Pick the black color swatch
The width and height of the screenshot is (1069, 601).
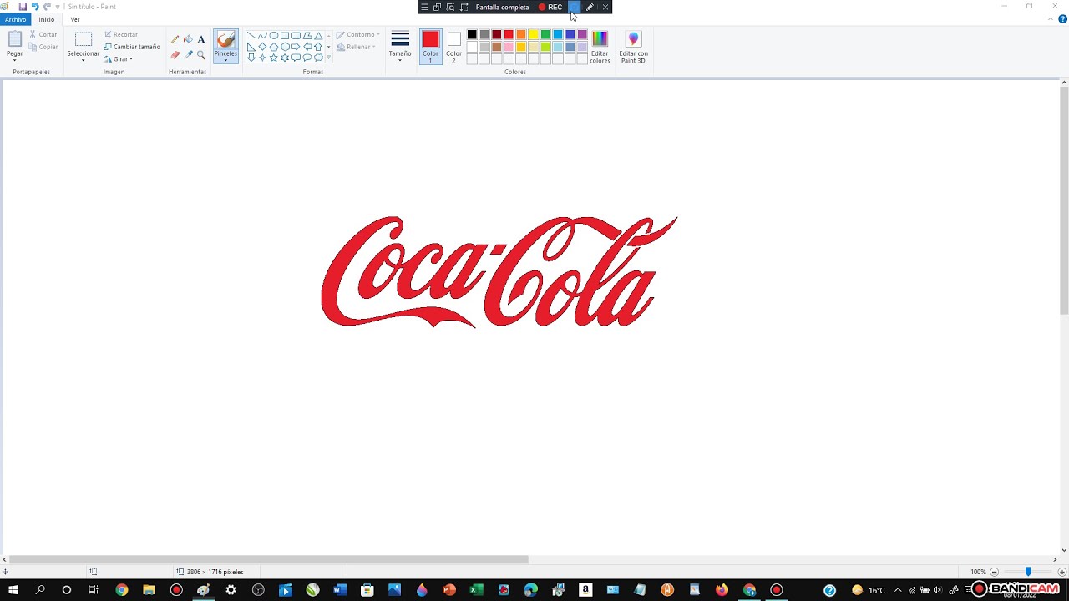click(x=472, y=34)
